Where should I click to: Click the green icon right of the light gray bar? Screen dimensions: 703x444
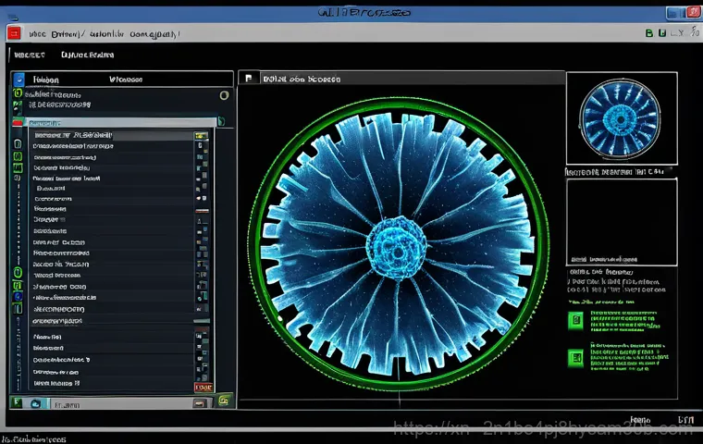[x=221, y=121]
